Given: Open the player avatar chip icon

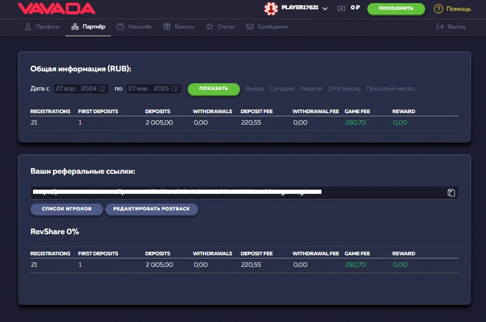Looking at the screenshot, I should click(x=271, y=8).
